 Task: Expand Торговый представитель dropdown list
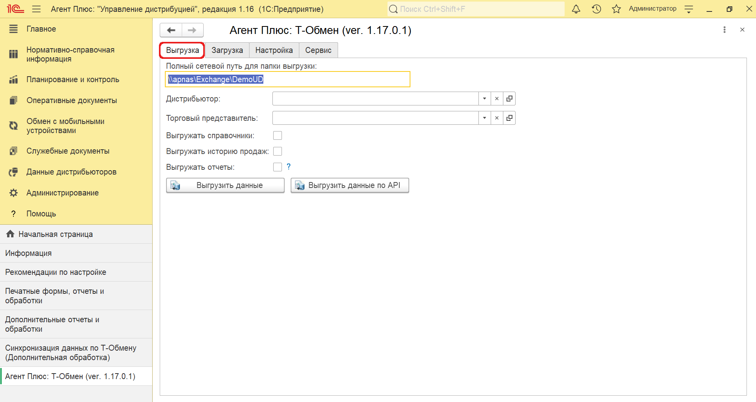(x=484, y=118)
